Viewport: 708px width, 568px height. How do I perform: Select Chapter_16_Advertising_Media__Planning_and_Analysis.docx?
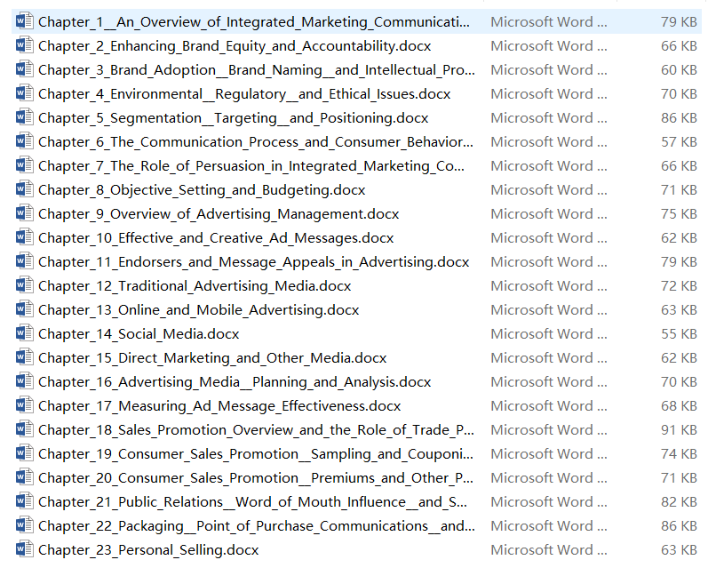(235, 381)
